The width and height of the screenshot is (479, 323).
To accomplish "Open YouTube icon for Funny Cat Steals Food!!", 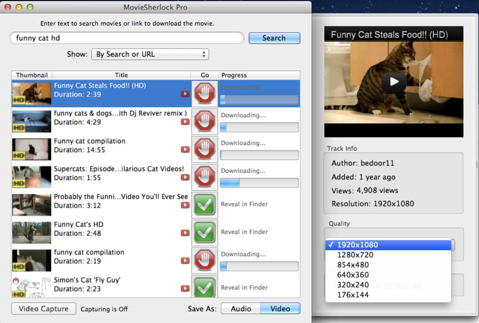I will 185,94.
